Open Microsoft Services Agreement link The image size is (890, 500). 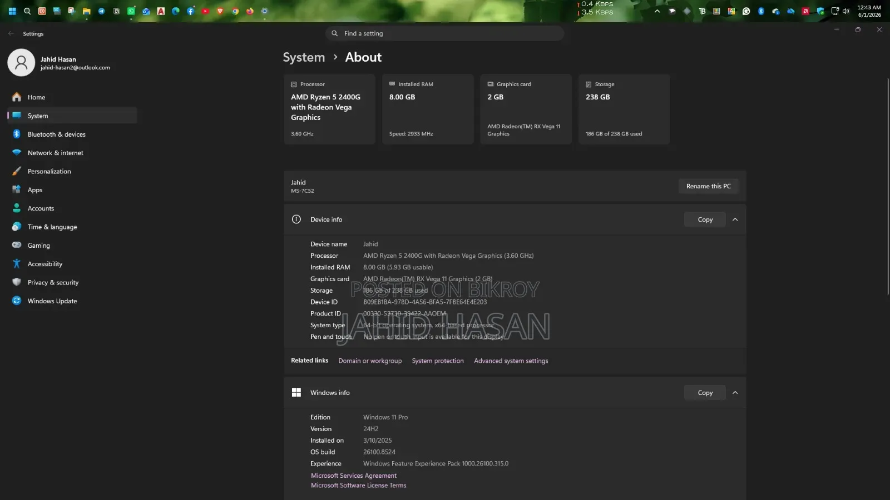(x=354, y=476)
